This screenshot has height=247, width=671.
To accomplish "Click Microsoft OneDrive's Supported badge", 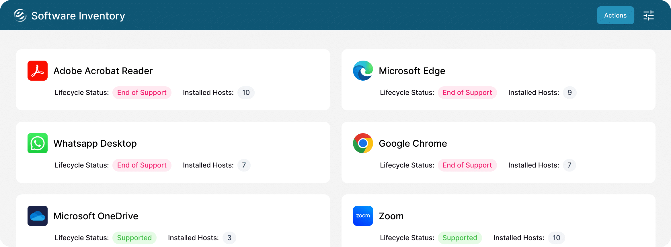I will [134, 238].
